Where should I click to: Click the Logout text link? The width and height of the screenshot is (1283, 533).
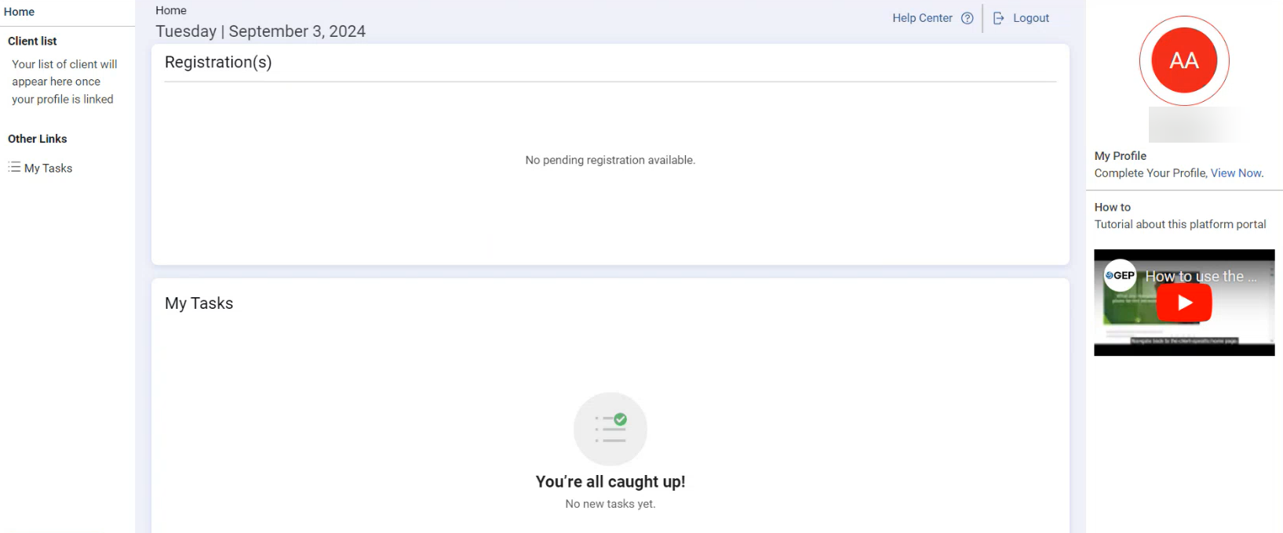pos(1030,18)
